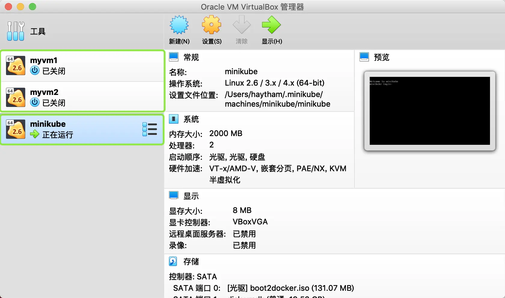Image resolution: width=505 pixels, height=298 pixels.
Task: Click myvm1 OS type Linux 2.6 icon
Action: 16,65
